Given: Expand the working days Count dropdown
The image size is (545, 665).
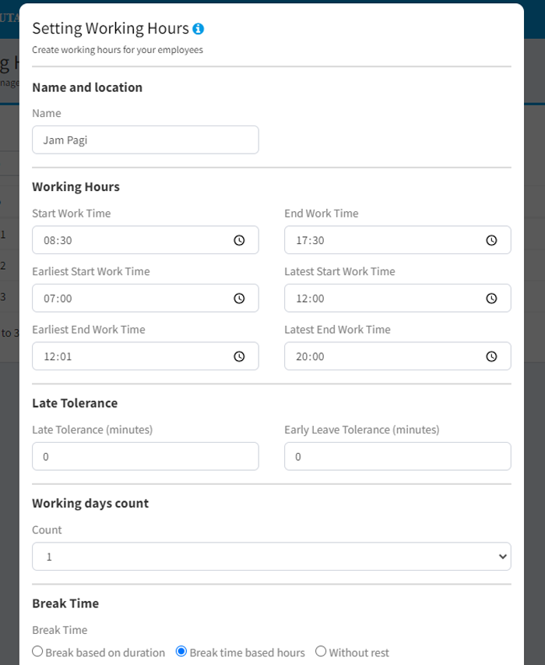Looking at the screenshot, I should 271,557.
